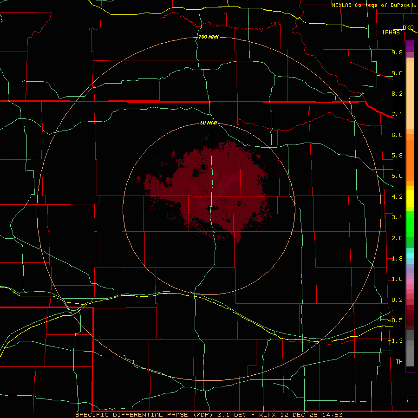Click the [PHAS] units label
The image size is (418, 418).
coord(392,32)
